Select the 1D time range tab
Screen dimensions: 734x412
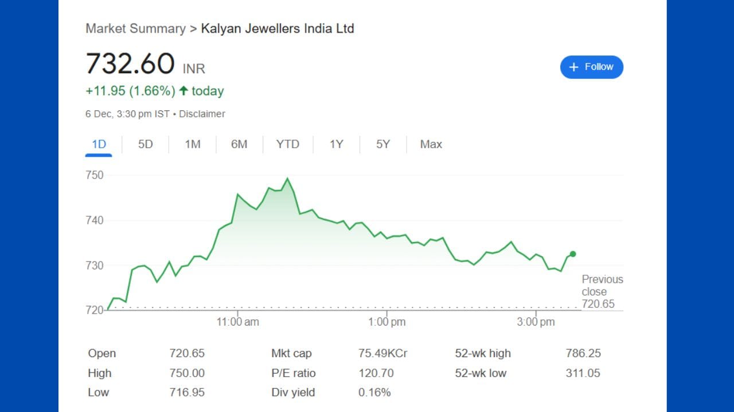99,144
